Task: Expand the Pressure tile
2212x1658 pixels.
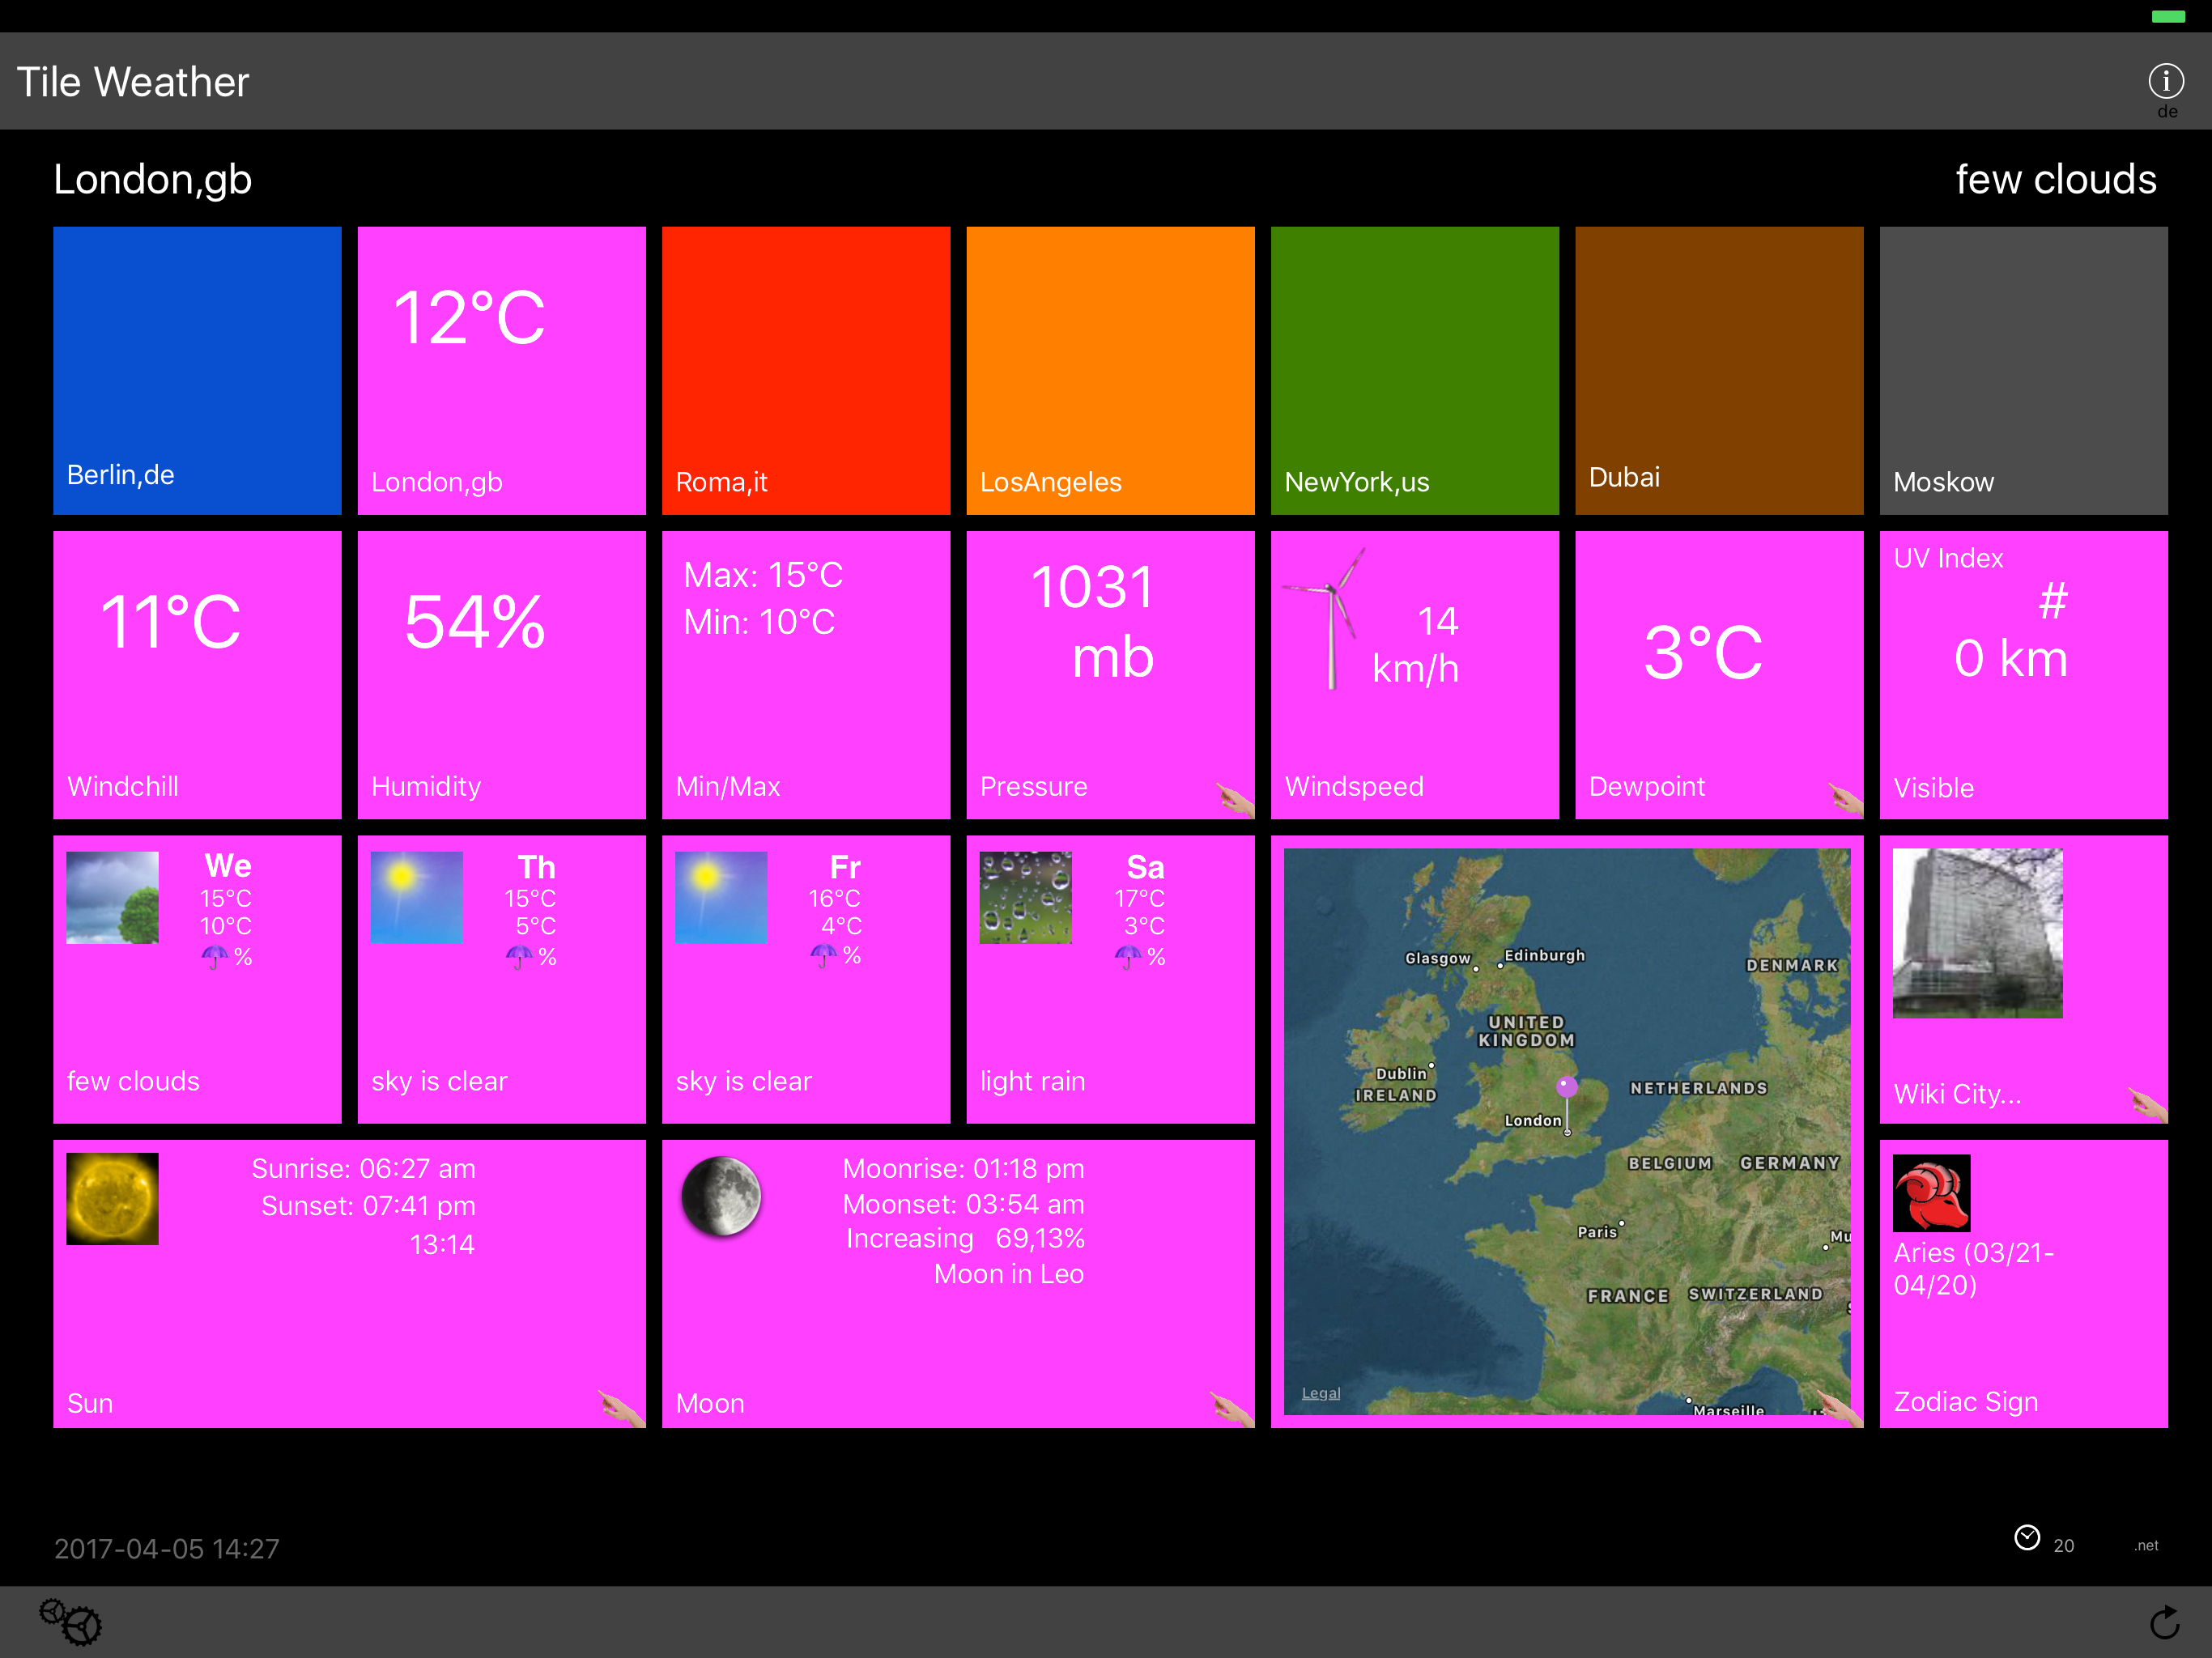Action: (x=1110, y=675)
